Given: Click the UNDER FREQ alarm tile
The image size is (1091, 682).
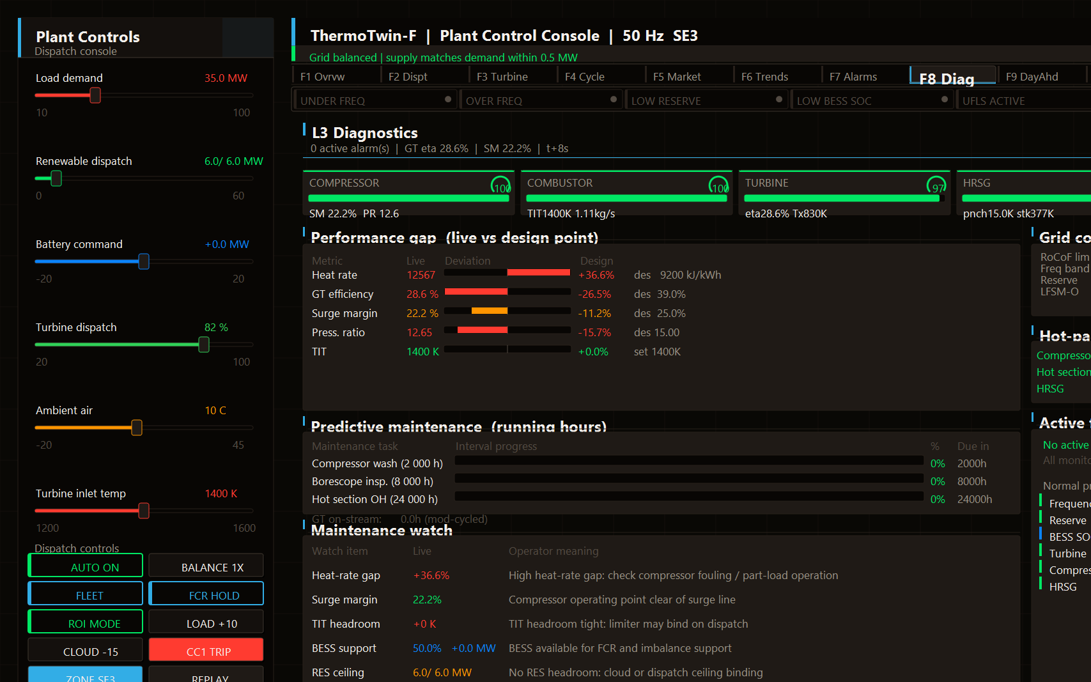Looking at the screenshot, I should pyautogui.click(x=375, y=100).
